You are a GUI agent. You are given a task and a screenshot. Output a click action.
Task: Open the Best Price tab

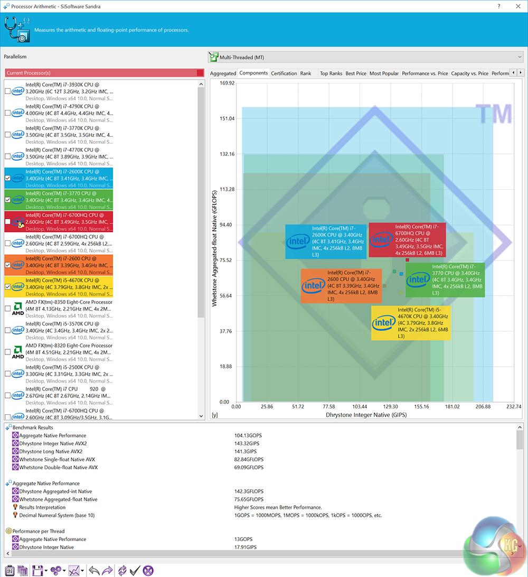[356, 73]
